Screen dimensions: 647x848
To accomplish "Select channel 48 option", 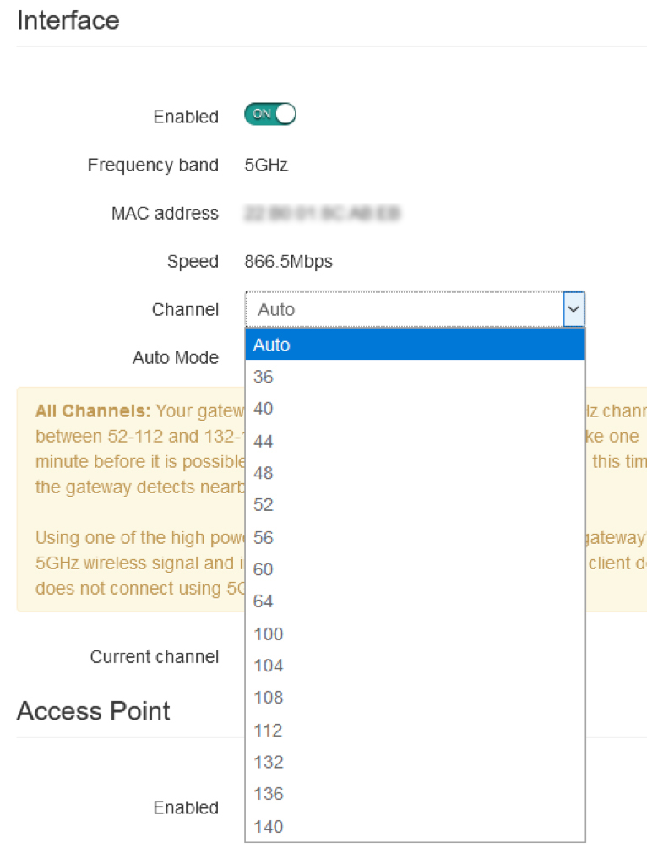I will click(415, 473).
